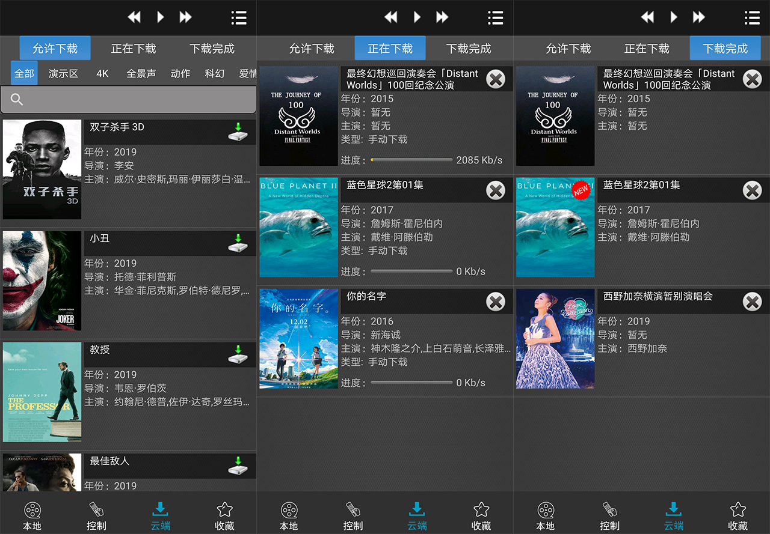Switch to 演示区 category
The width and height of the screenshot is (770, 534).
click(63, 73)
